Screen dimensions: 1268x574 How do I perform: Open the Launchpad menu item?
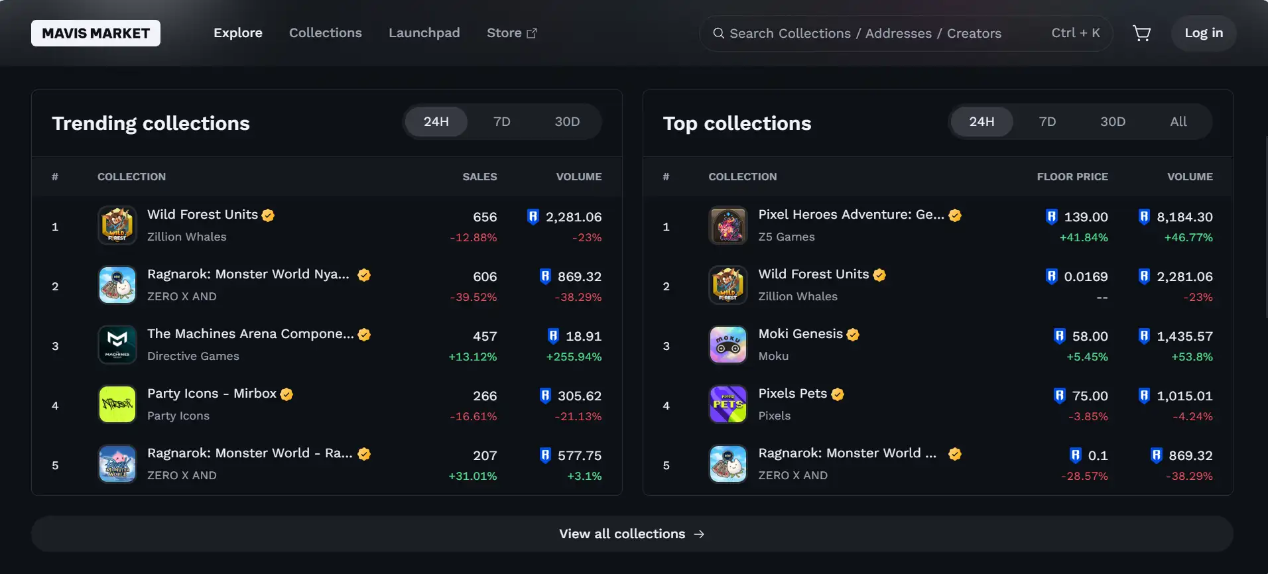click(424, 33)
